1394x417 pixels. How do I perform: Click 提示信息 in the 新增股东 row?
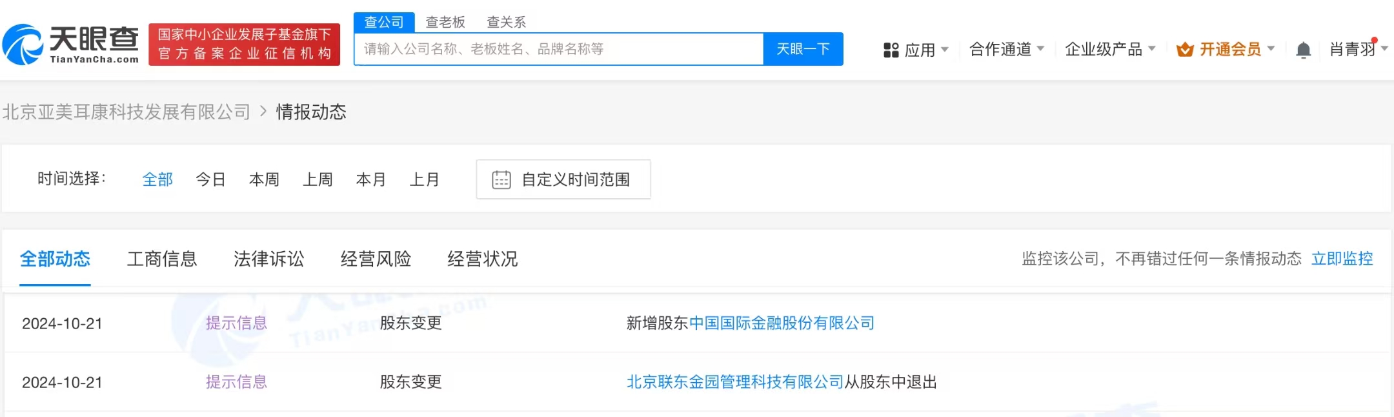[x=236, y=323]
